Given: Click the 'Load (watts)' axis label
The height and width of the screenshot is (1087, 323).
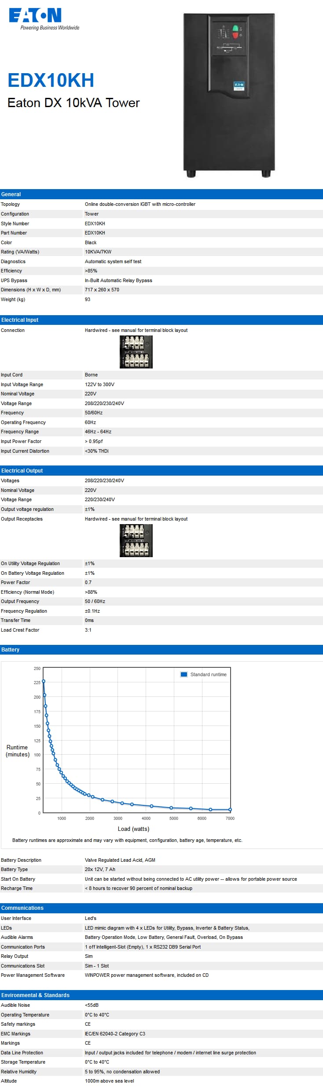Looking at the screenshot, I should [x=133, y=829].
